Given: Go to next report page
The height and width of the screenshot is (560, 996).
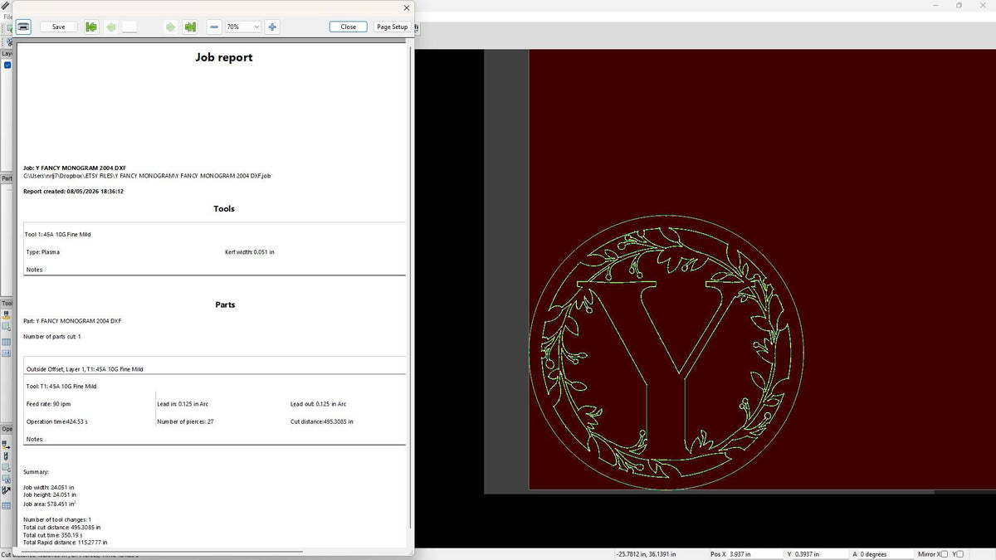Looking at the screenshot, I should click(170, 27).
